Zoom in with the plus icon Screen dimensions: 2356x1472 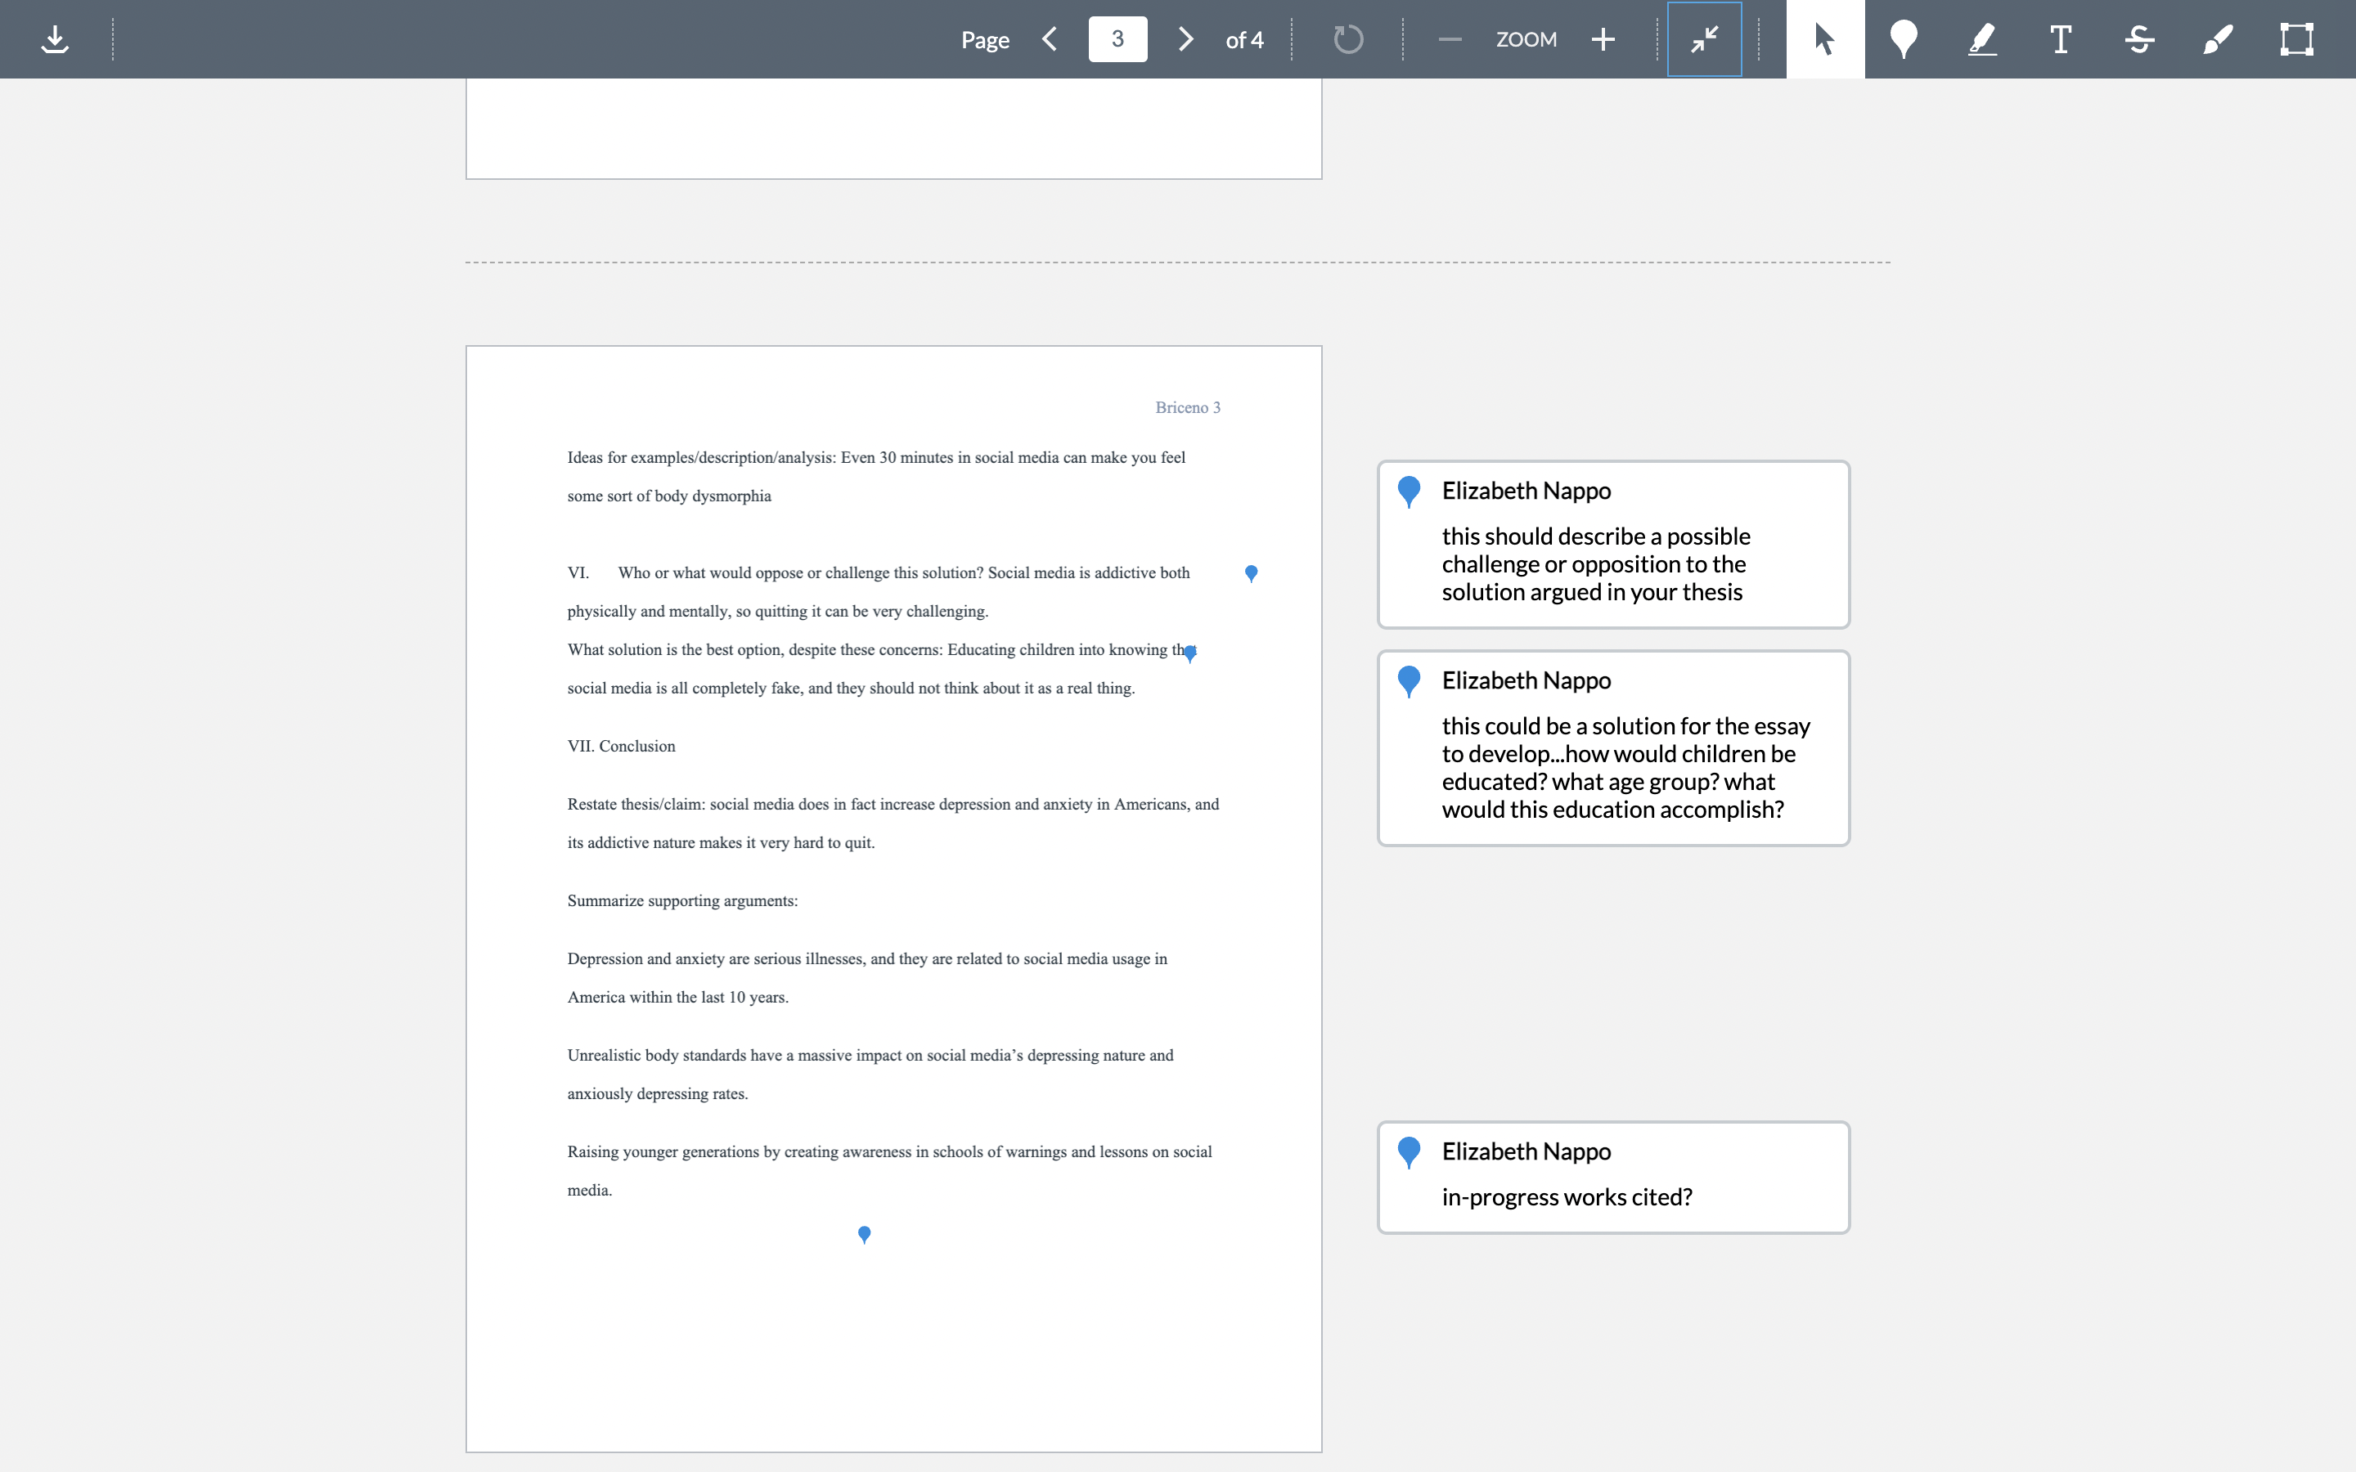pyautogui.click(x=1603, y=39)
